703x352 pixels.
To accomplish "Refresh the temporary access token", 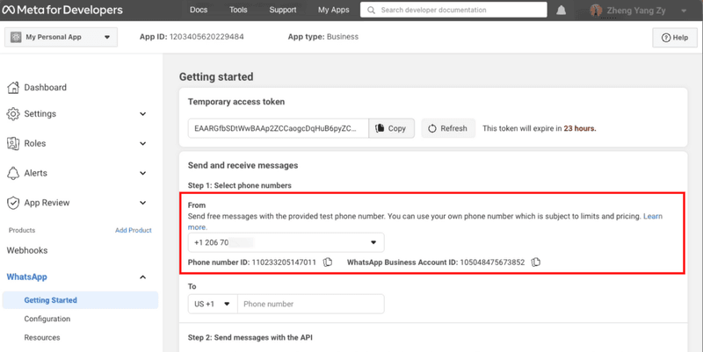I will [x=448, y=128].
